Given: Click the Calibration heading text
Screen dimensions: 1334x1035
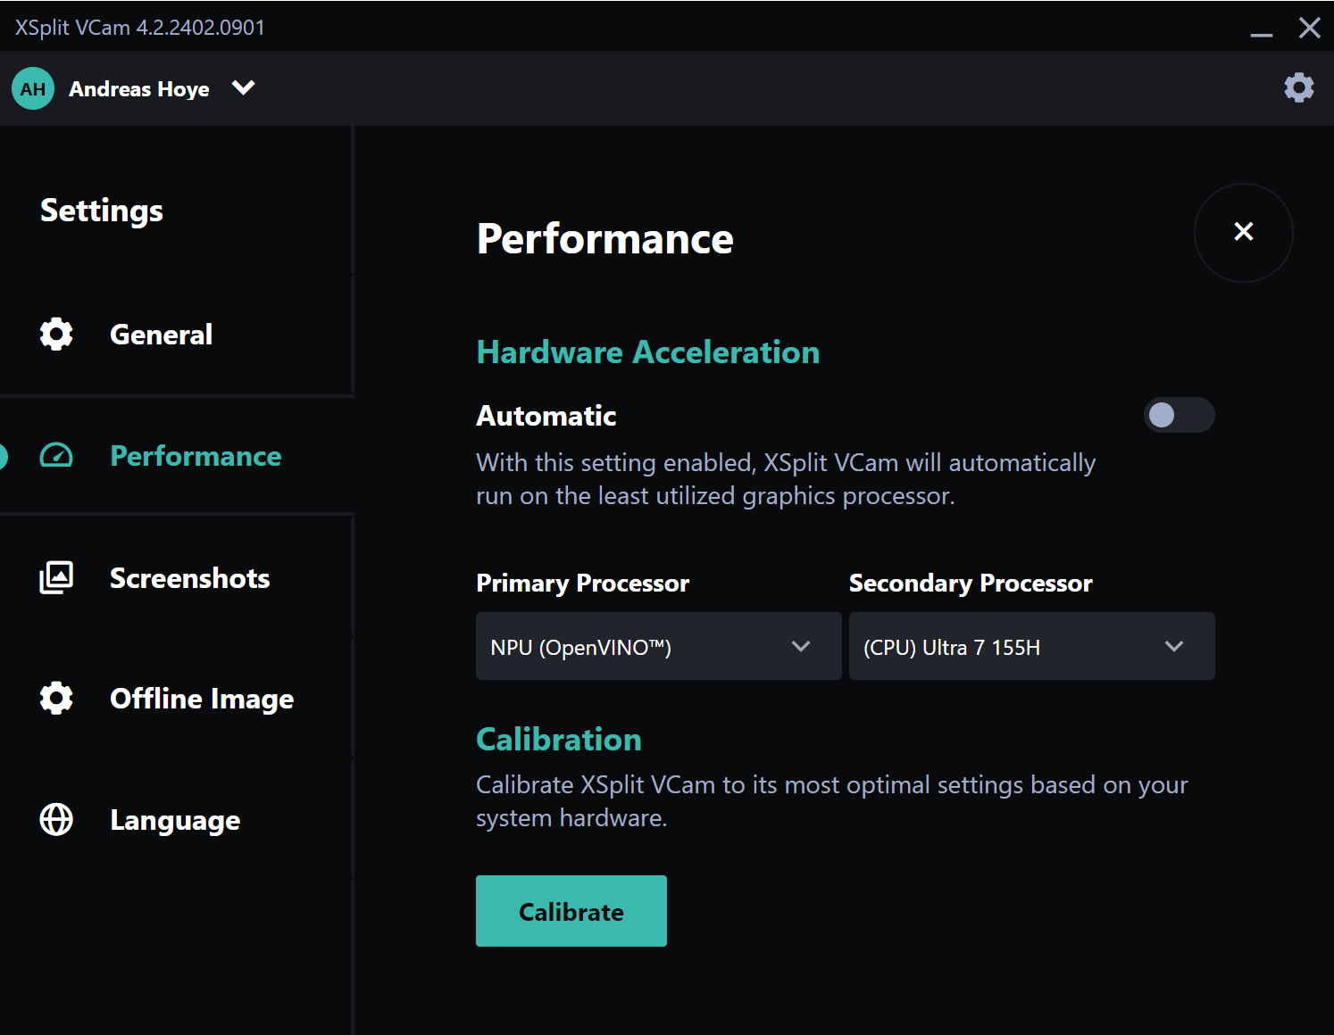Looking at the screenshot, I should coord(559,740).
